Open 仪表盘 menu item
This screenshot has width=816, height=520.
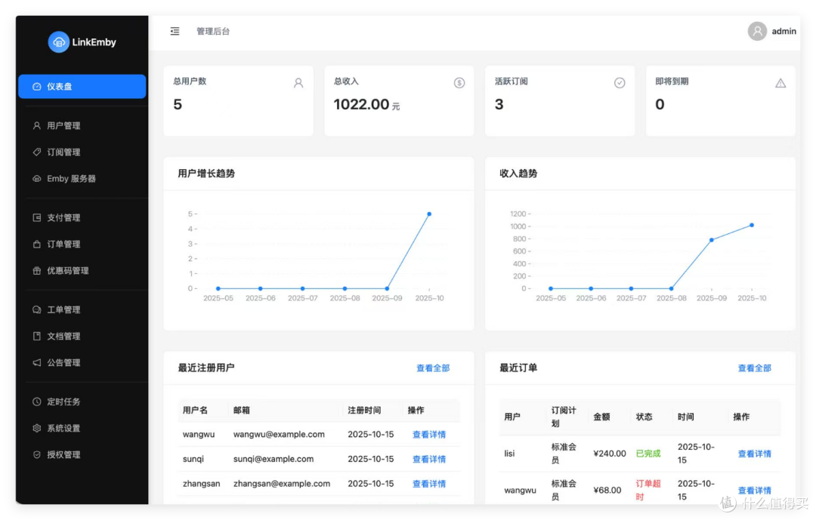click(82, 86)
